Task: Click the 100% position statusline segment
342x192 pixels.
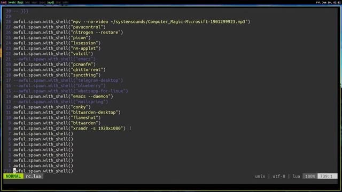Action: point(310,177)
